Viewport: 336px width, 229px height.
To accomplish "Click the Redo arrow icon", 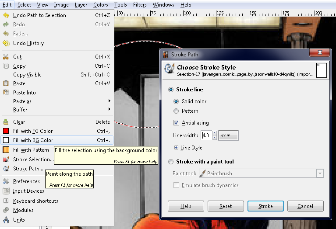I will coord(6,24).
